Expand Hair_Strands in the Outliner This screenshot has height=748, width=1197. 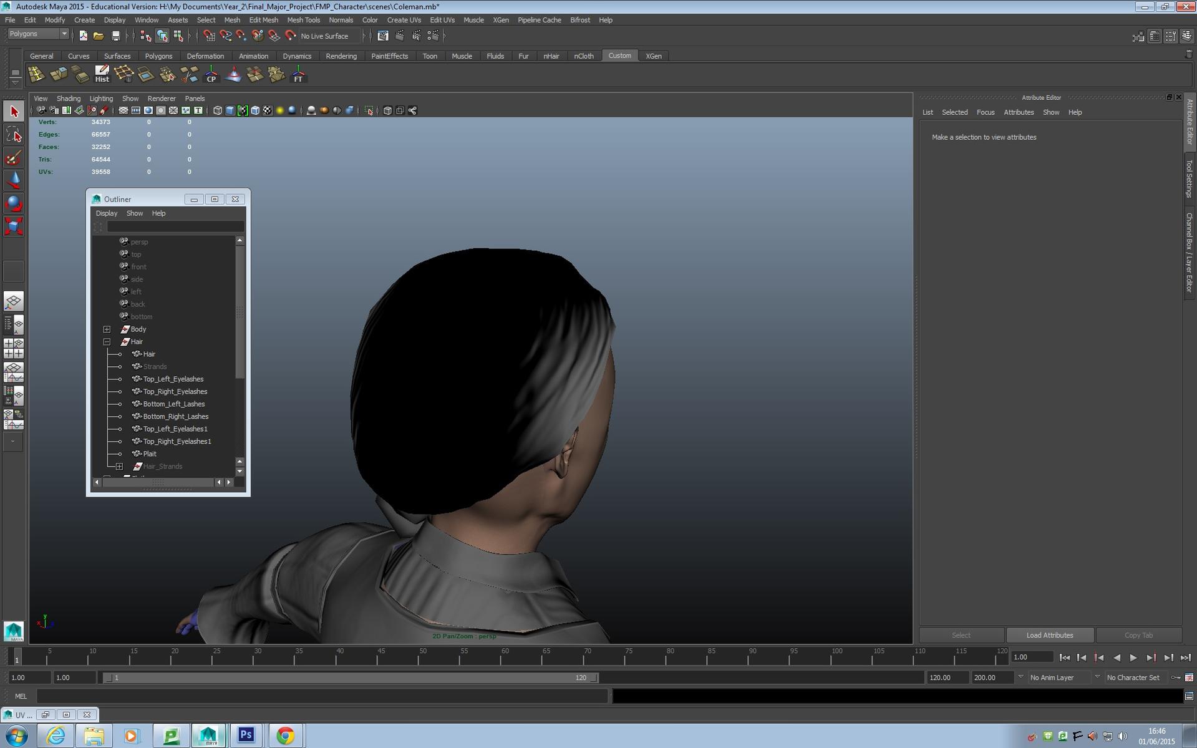click(x=119, y=466)
